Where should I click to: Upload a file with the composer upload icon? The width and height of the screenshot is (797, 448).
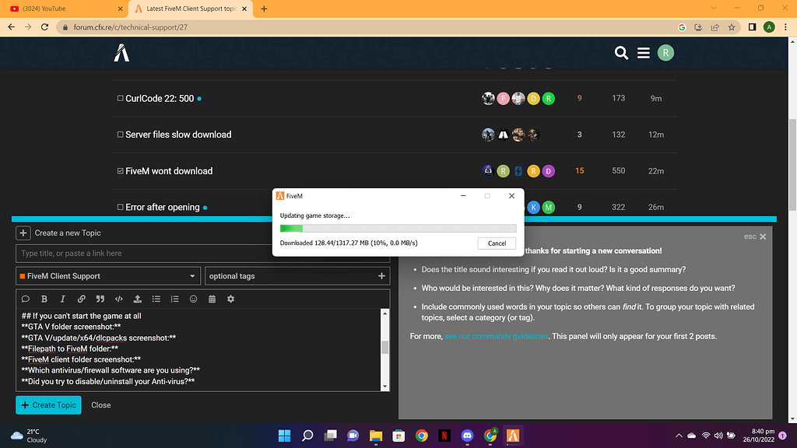[x=136, y=299]
